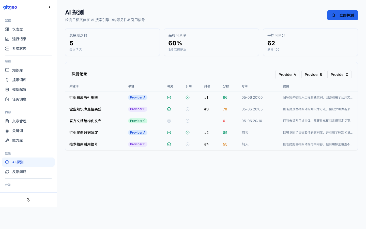Click search icon in 立即探测 button
Viewport: 366px width, 229px height.
(333, 15)
